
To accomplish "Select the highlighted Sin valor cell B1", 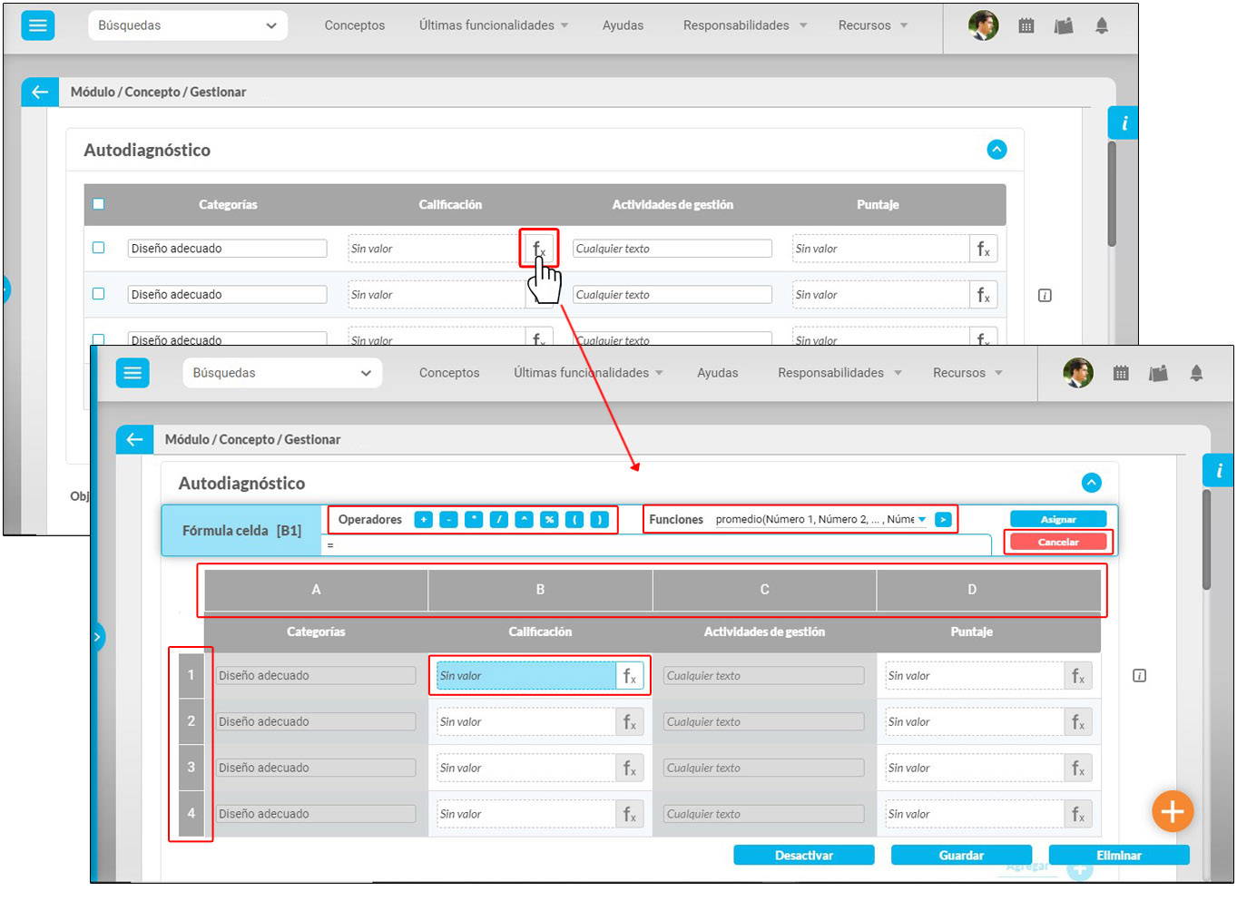I will 525,676.
